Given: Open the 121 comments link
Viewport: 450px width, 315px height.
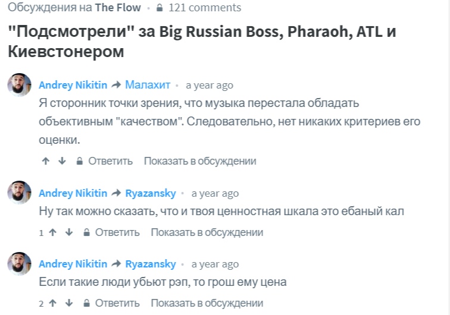Looking at the screenshot, I should [x=205, y=8].
